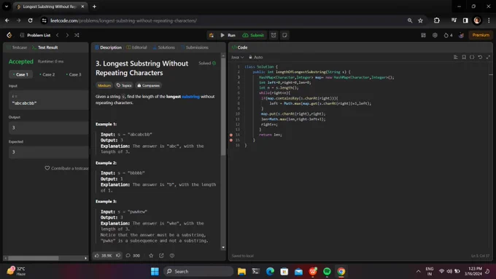
Task: Select Case 3 result
Action: click(74, 74)
